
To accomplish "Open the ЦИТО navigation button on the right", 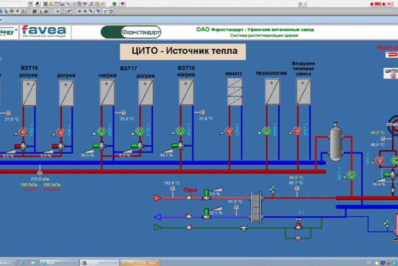I will (391, 73).
